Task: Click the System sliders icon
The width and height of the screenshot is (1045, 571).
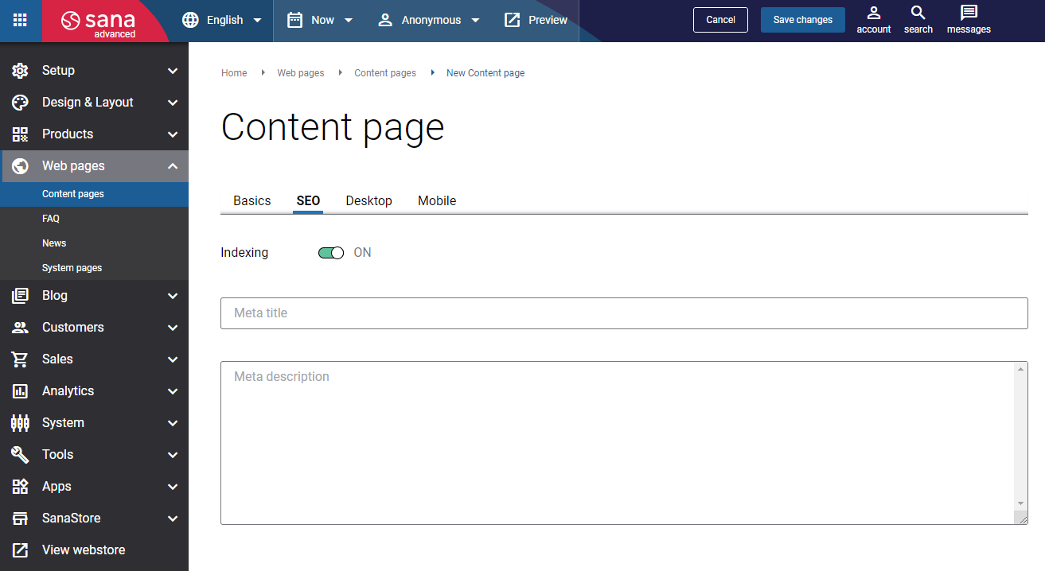Action: (20, 423)
